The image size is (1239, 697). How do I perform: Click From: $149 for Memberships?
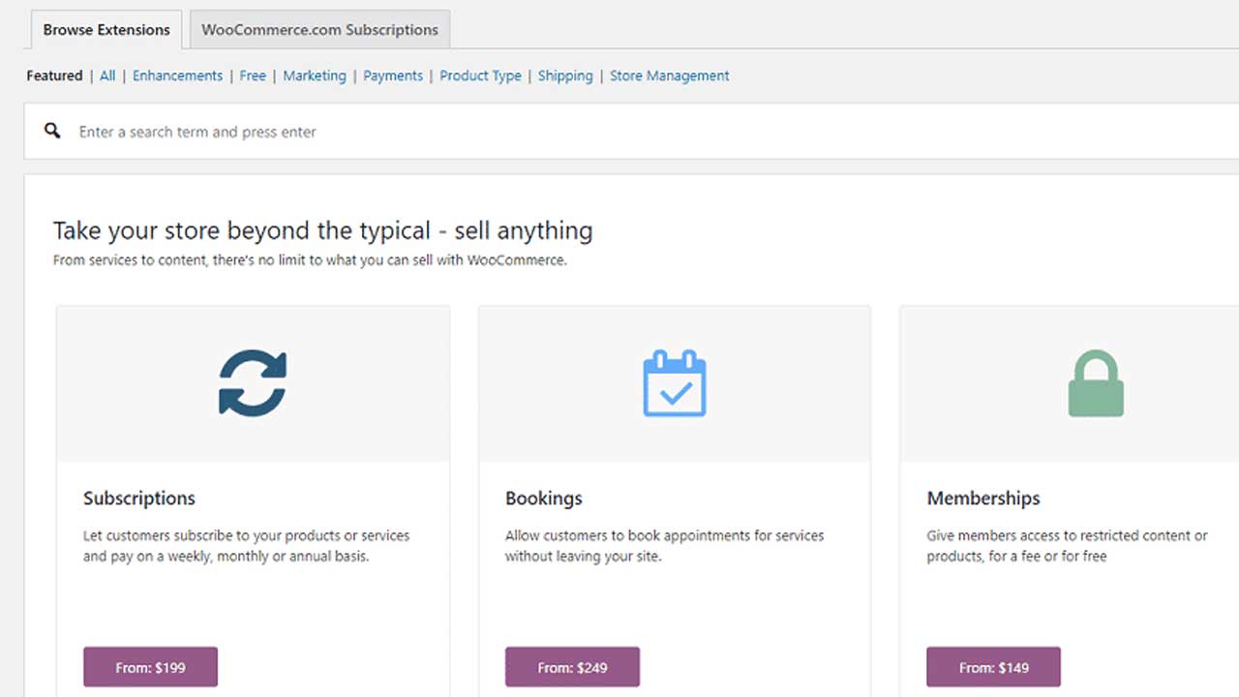tap(993, 667)
